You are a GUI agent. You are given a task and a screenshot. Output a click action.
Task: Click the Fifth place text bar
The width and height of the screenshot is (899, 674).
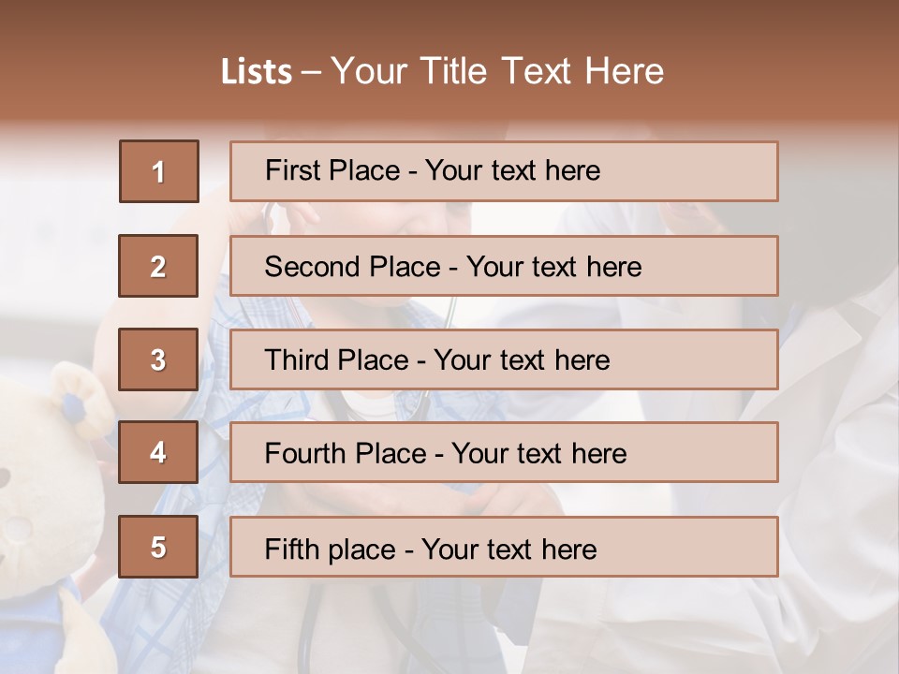504,547
